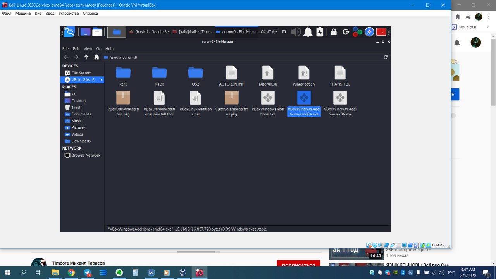Switch to kali@kali Documents terminal task
Viewport: 496px width, 279px height.
tap(193, 32)
